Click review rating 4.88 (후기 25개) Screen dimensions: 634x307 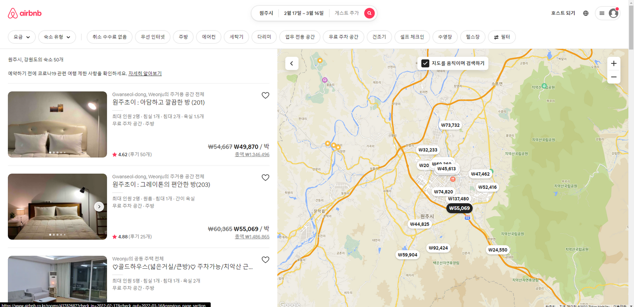pyautogui.click(x=132, y=237)
